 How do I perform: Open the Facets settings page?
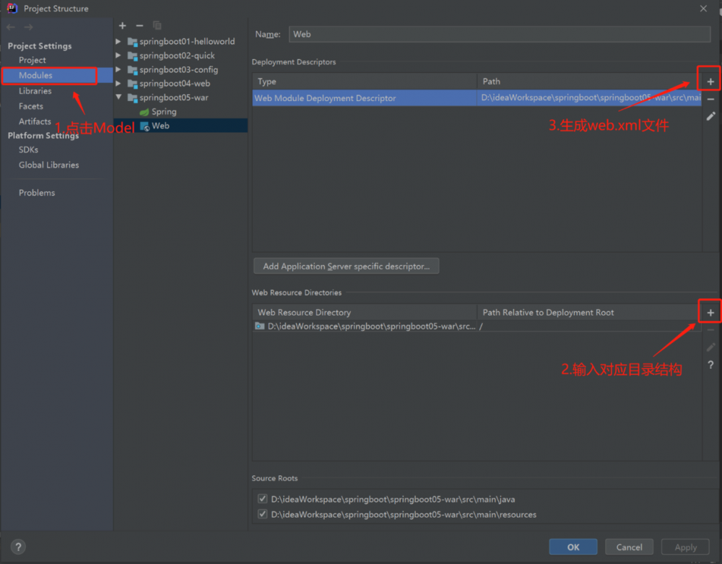point(31,106)
